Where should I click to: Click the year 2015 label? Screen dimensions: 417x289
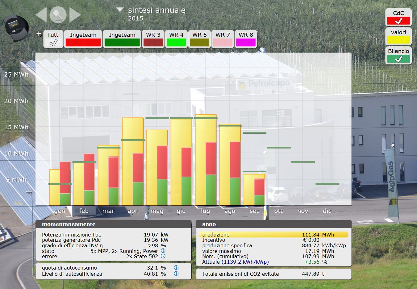pos(136,19)
